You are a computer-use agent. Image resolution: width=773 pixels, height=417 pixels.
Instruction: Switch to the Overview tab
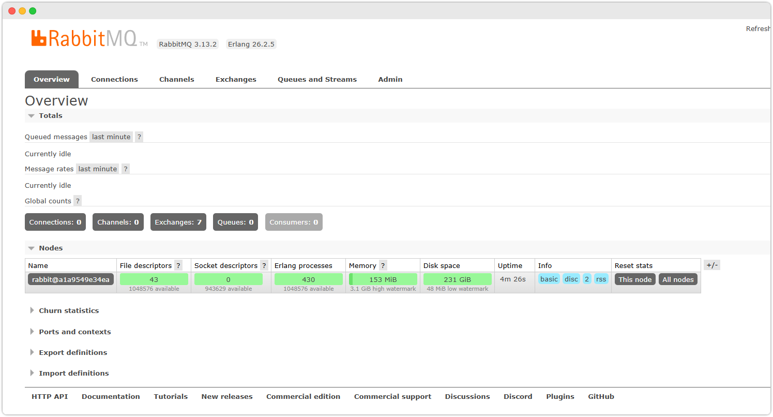pos(52,79)
